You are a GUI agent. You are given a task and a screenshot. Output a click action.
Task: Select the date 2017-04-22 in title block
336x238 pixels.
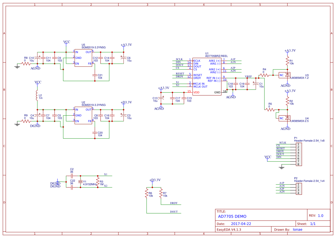point(241,223)
